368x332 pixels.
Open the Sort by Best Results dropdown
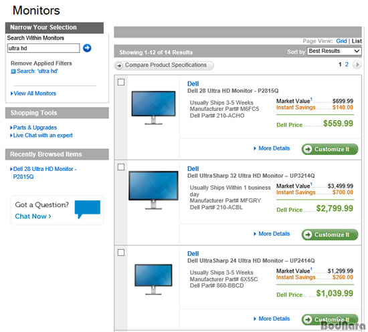click(x=334, y=51)
